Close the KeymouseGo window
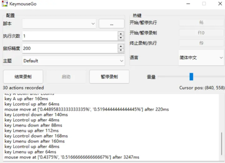 pos(220,4)
